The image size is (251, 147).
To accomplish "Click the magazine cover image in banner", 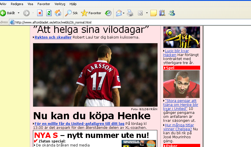I will tap(139, 144).
